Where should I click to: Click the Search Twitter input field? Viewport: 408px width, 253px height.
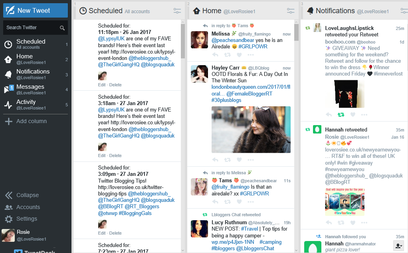click(x=32, y=28)
